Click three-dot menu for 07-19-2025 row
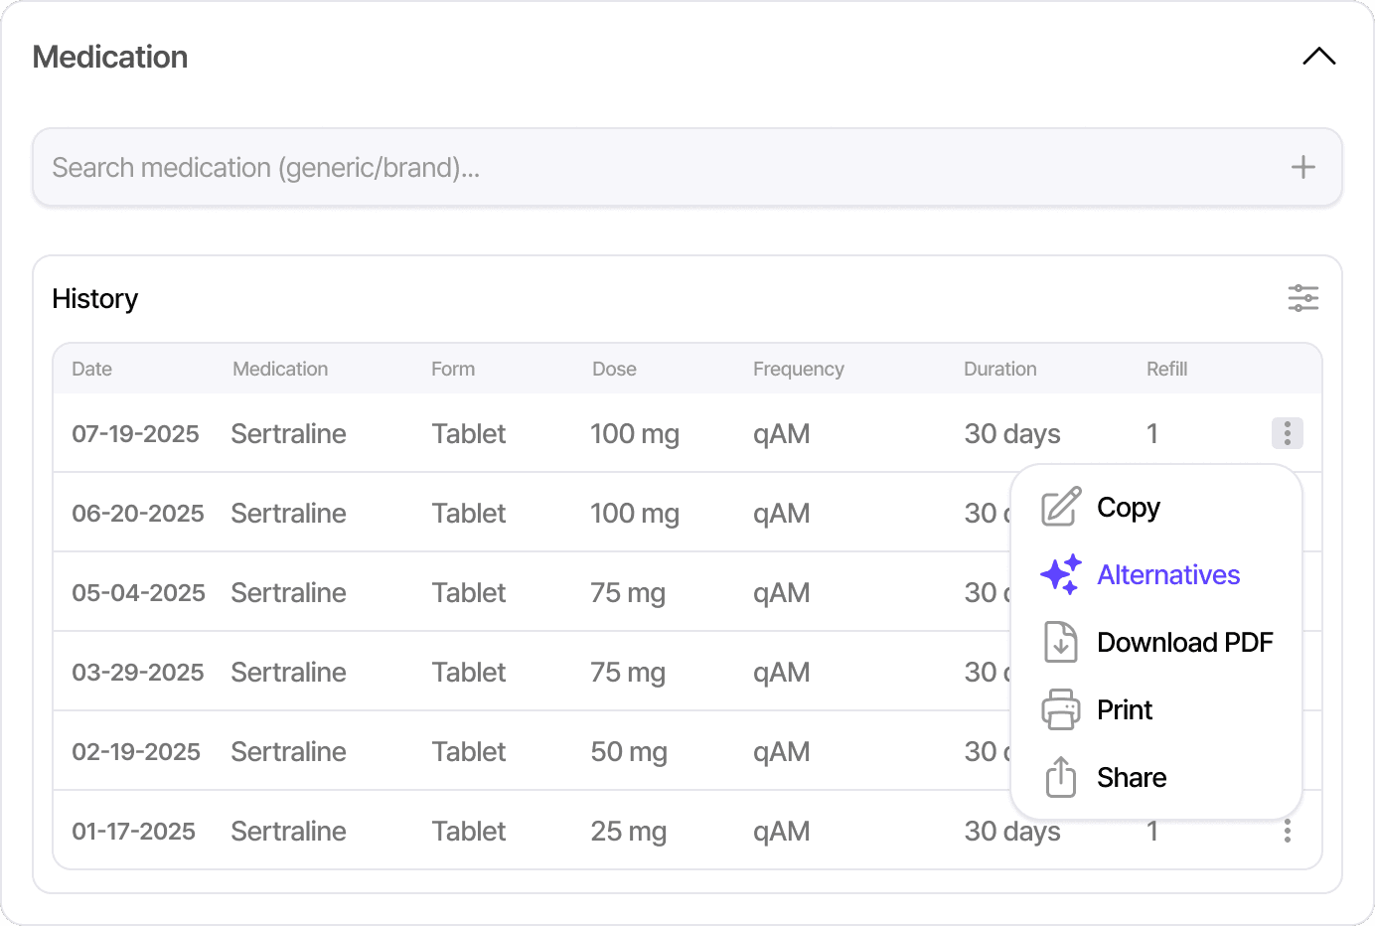This screenshot has height=926, width=1375. point(1287,433)
